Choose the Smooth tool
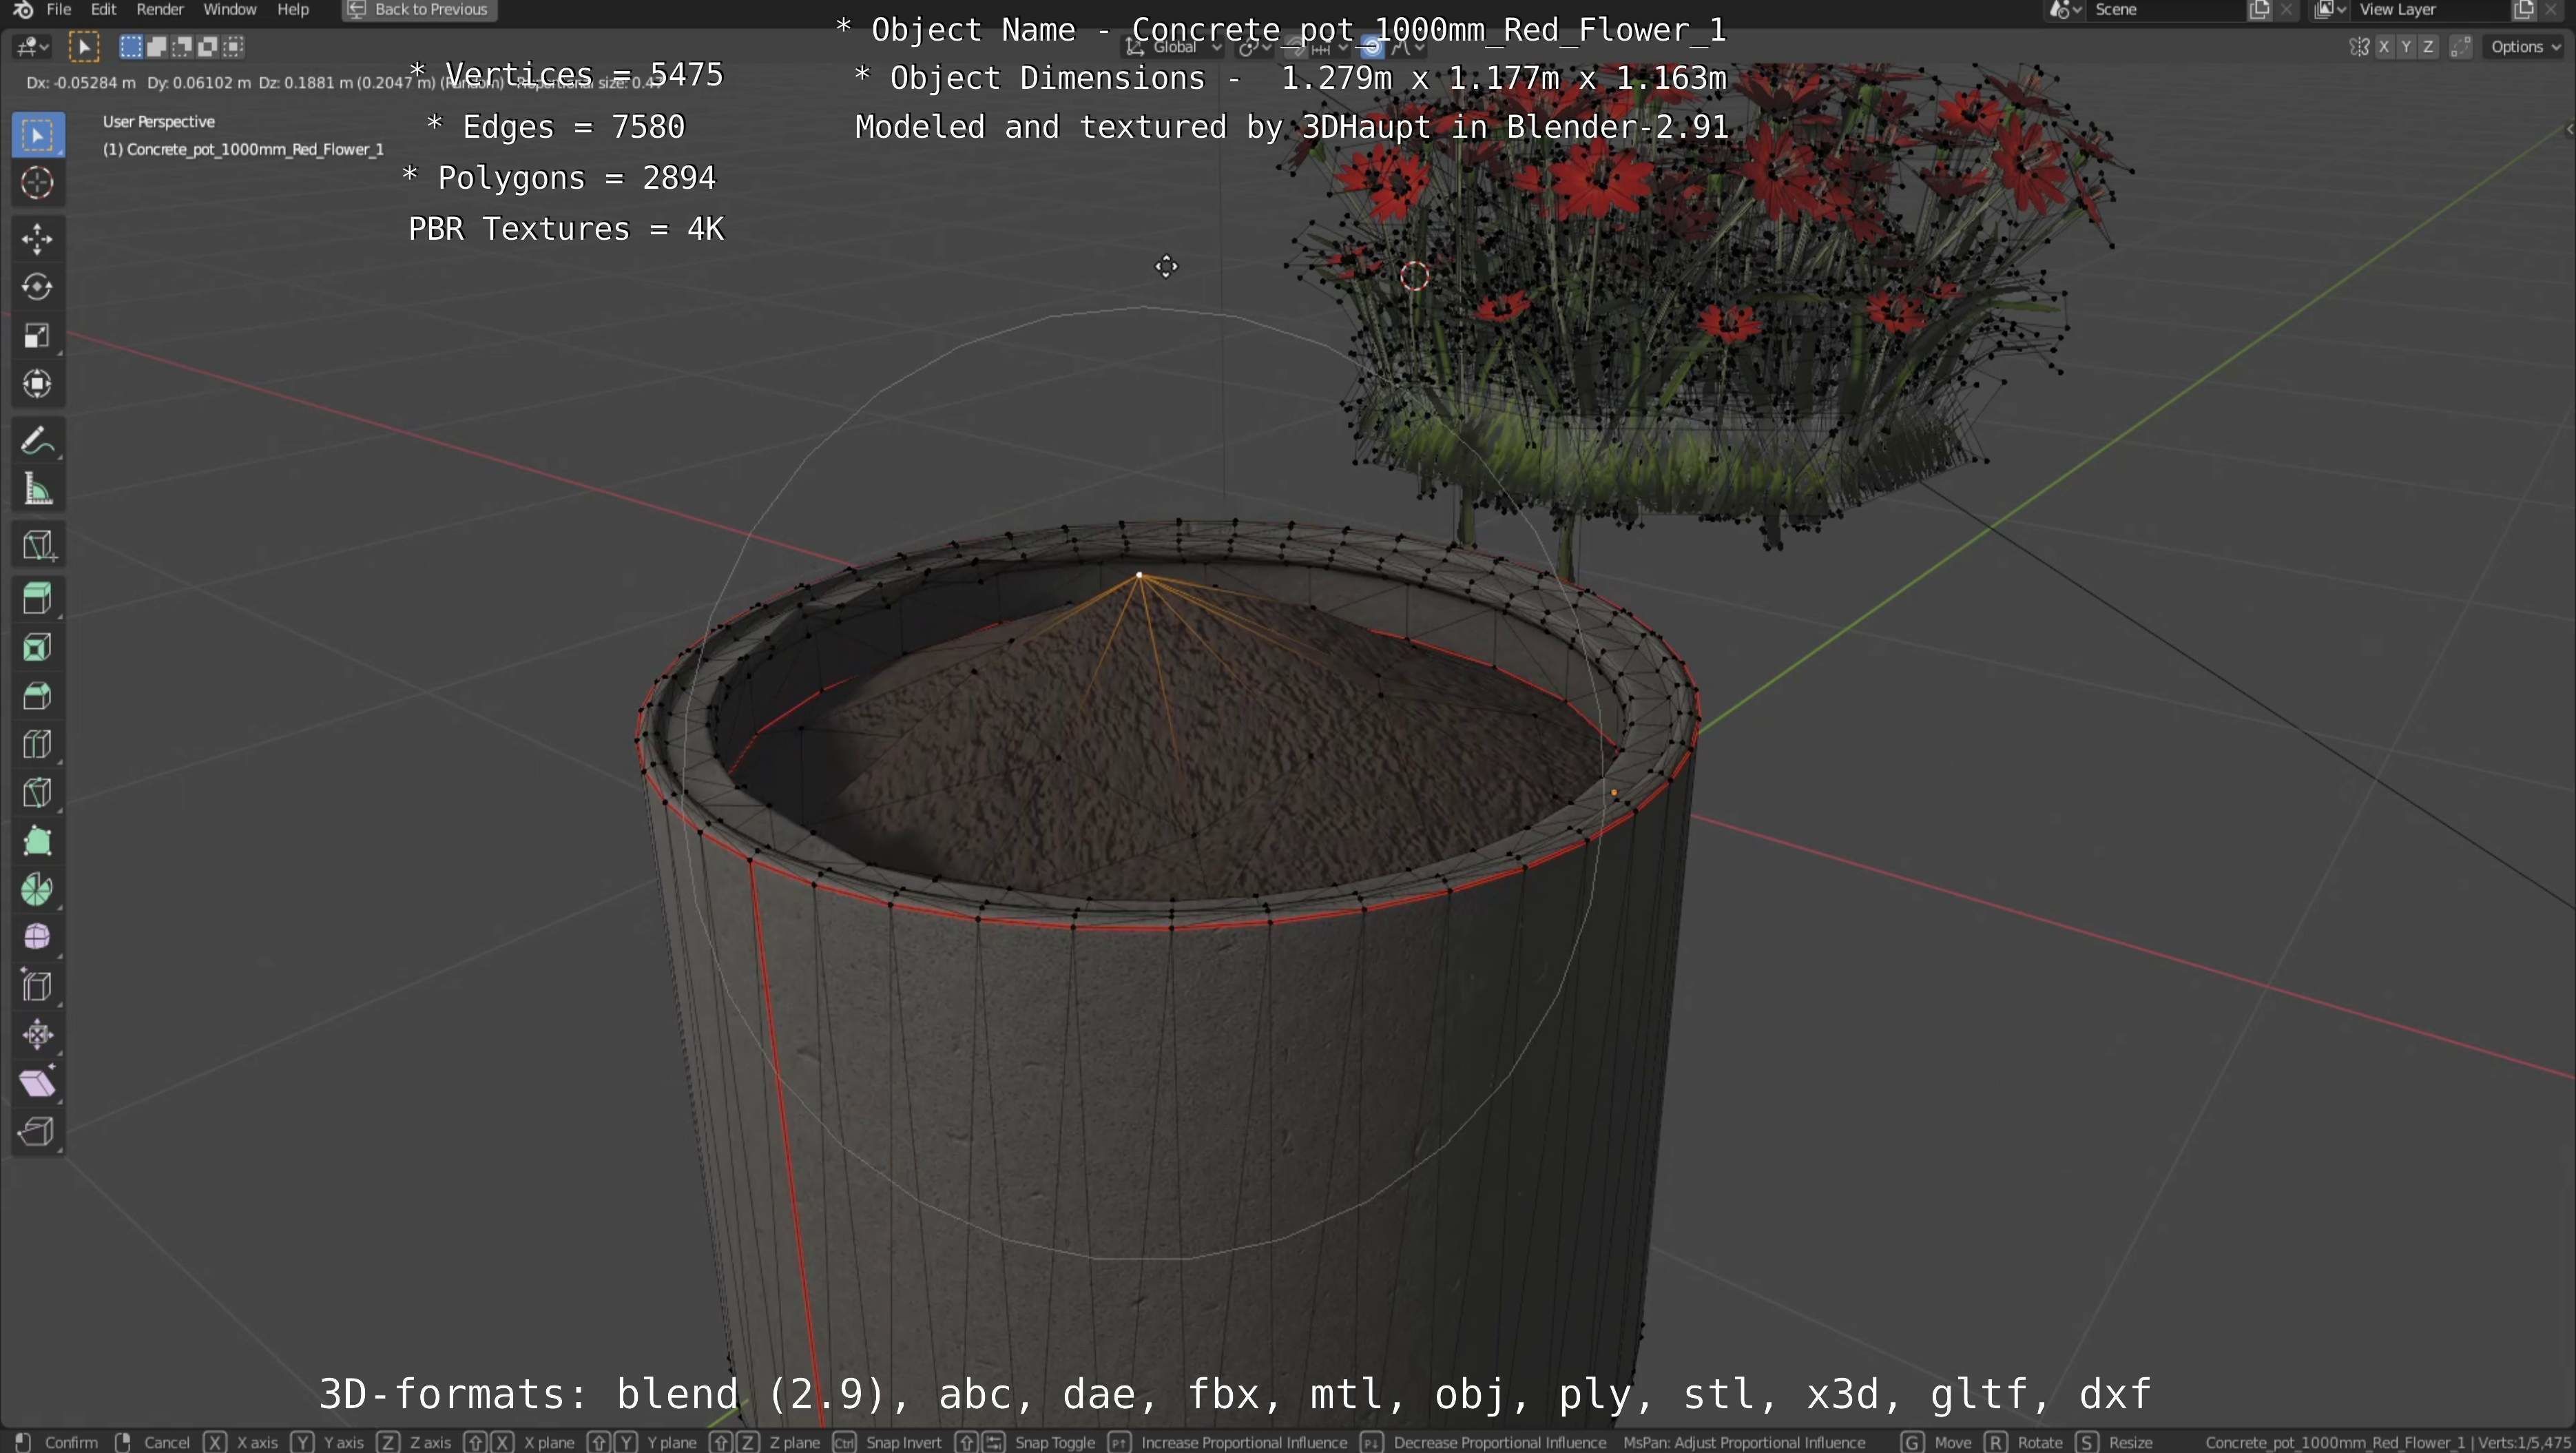The image size is (2576, 1453). [38, 937]
